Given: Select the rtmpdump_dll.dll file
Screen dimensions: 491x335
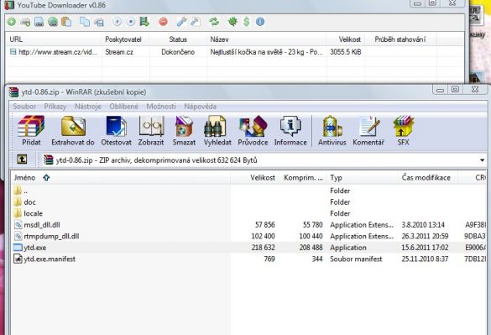Looking at the screenshot, I should [x=249, y=236].
